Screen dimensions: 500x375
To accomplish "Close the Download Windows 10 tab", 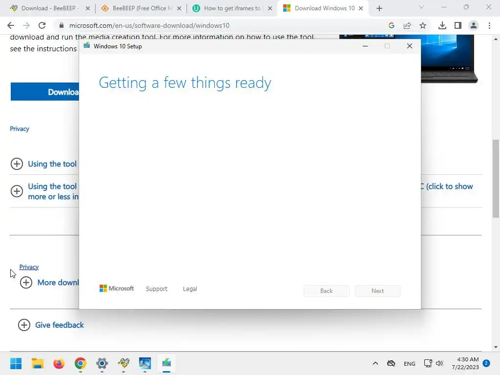I will 361,8.
